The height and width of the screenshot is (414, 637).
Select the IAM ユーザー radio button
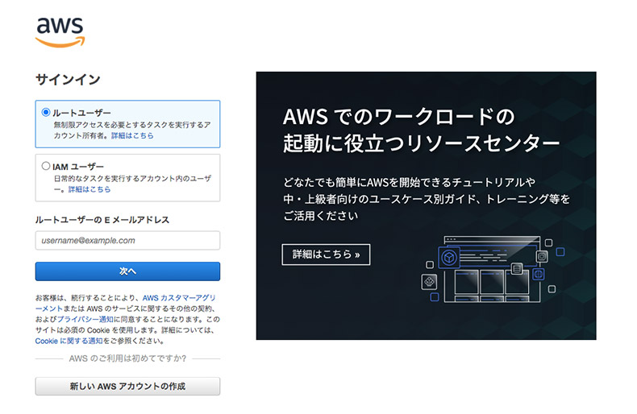click(x=46, y=166)
